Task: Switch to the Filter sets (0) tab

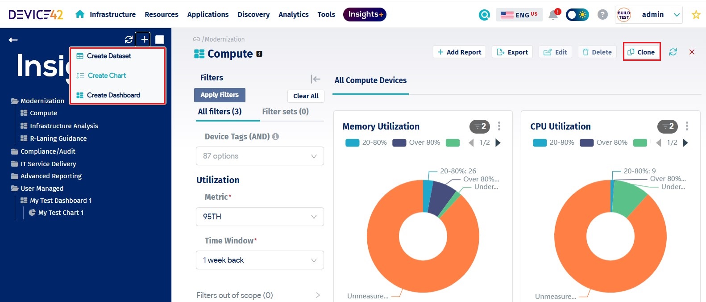Action: 286,112
